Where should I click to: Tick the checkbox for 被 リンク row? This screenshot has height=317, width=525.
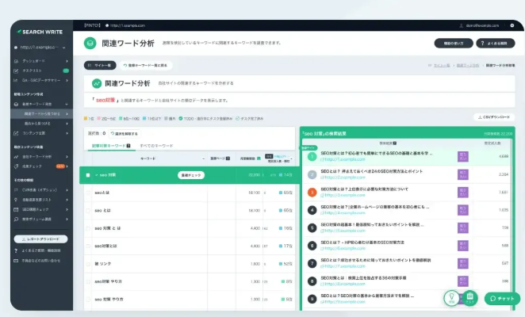pyautogui.click(x=88, y=264)
